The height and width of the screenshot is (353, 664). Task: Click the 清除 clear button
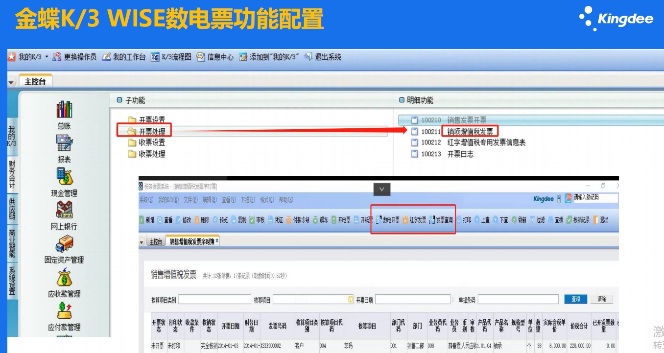(602, 299)
